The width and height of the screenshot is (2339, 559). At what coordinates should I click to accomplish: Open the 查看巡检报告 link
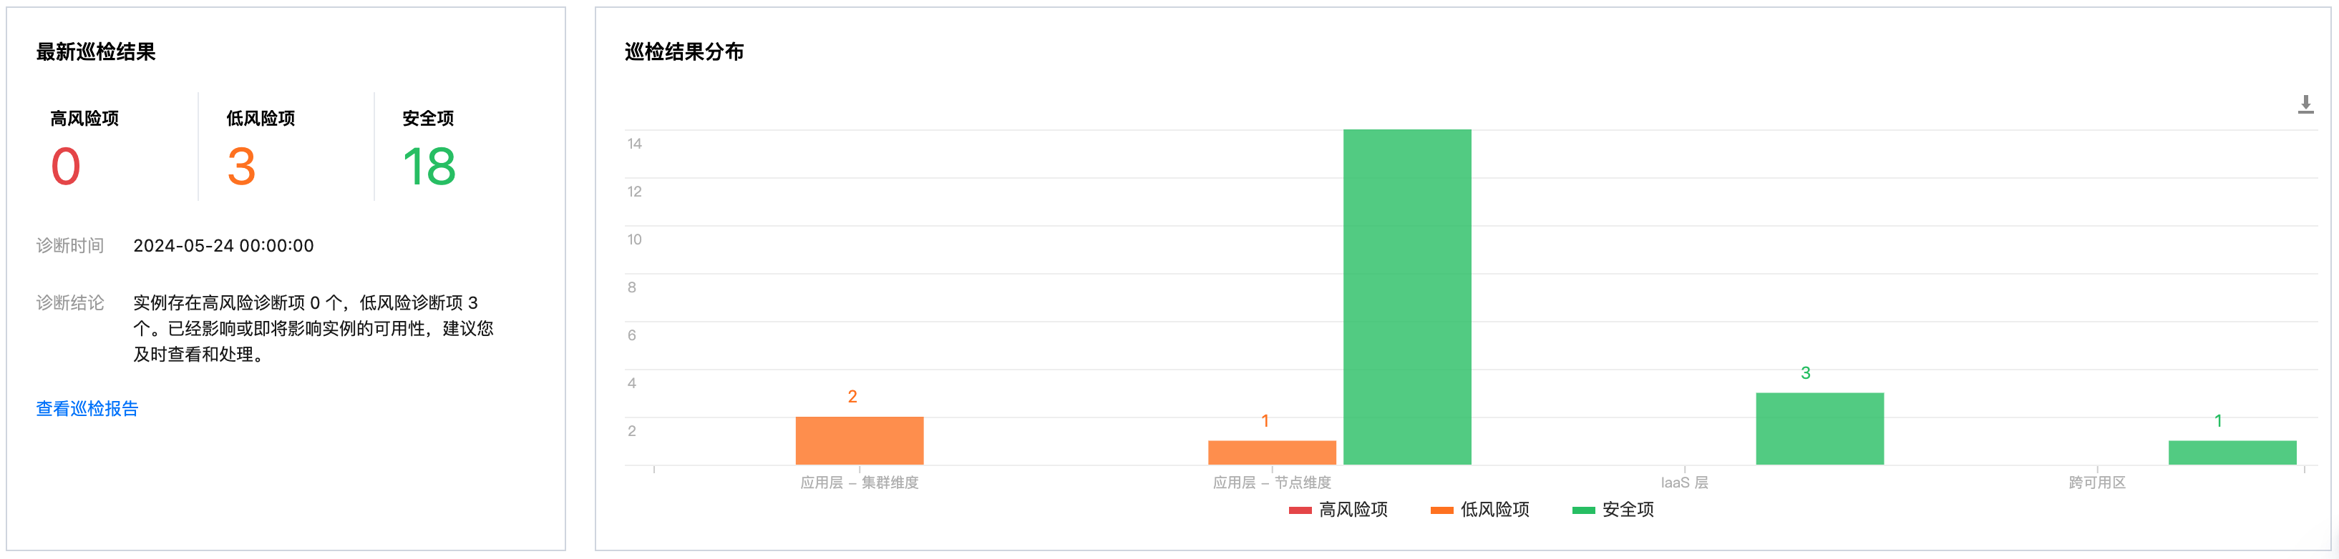point(87,408)
